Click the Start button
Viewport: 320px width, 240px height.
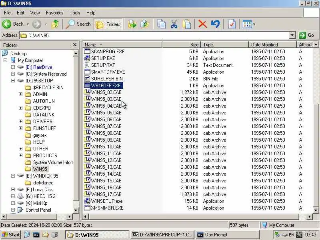11,235
